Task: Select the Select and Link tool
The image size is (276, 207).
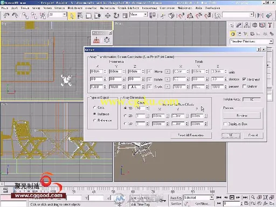Action: tap(25, 16)
